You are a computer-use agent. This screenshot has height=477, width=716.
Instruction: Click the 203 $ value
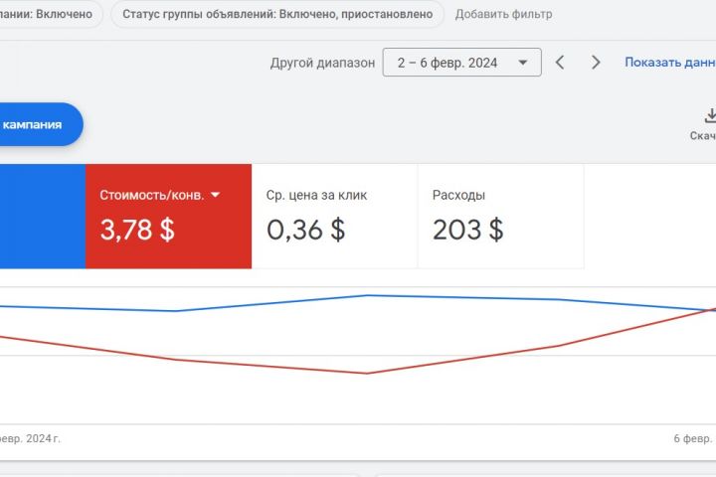468,230
